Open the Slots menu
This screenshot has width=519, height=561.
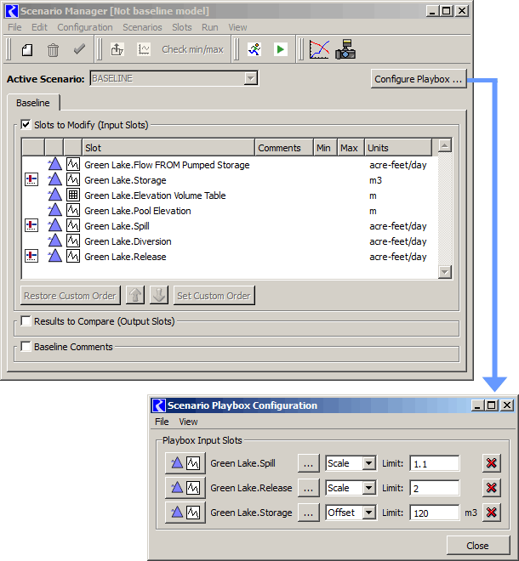point(181,27)
